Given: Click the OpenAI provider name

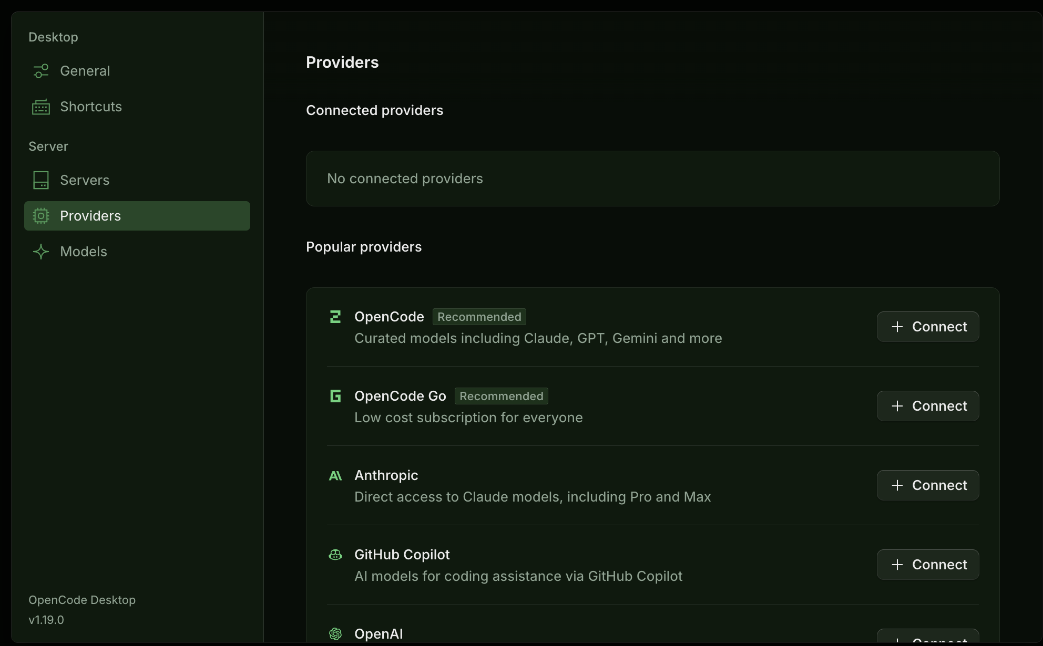Looking at the screenshot, I should [x=379, y=634].
